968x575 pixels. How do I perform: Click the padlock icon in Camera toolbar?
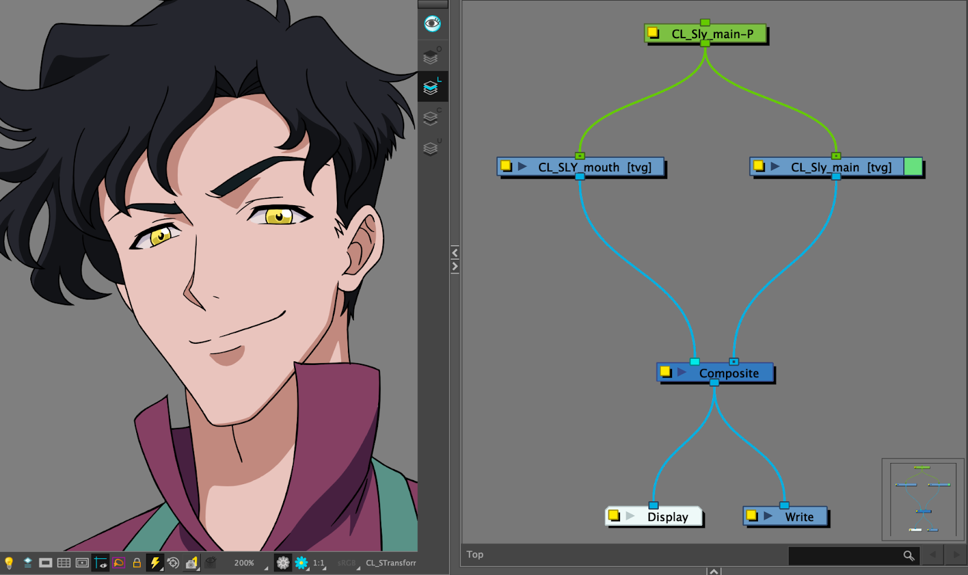click(137, 563)
